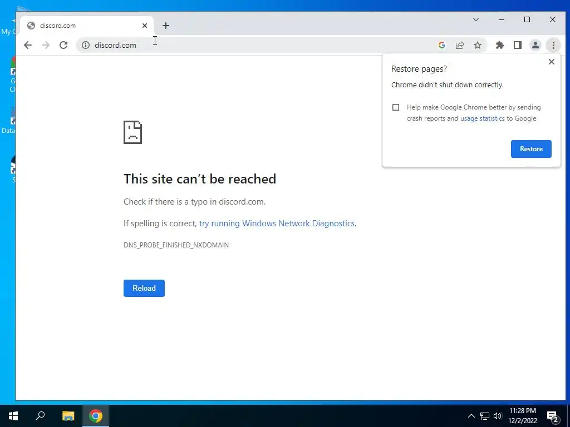Screen dimensions: 570x427
Task: Go back using the browser back arrow
Action: [x=28, y=45]
